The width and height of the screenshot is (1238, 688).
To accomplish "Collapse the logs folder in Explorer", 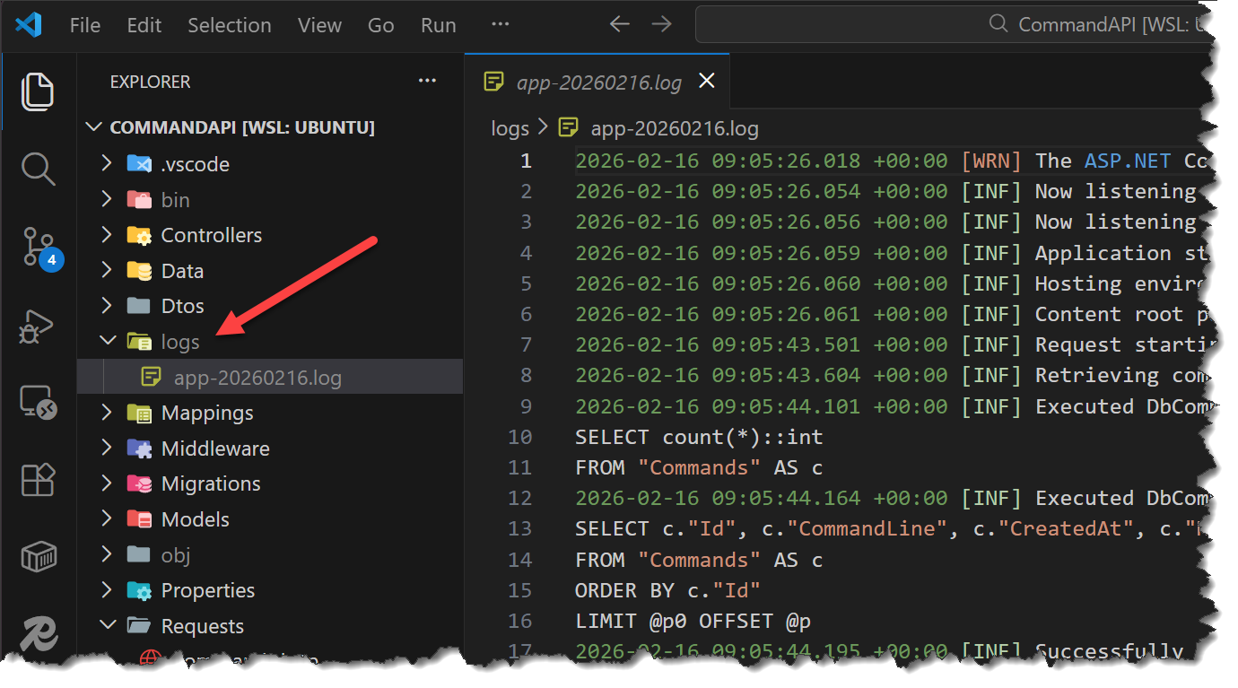I will [x=108, y=341].
